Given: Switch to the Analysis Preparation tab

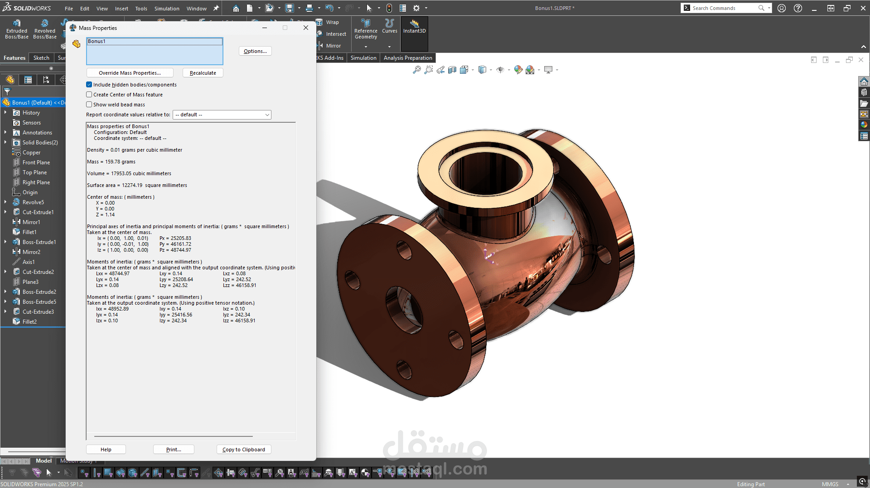Looking at the screenshot, I should pos(408,58).
